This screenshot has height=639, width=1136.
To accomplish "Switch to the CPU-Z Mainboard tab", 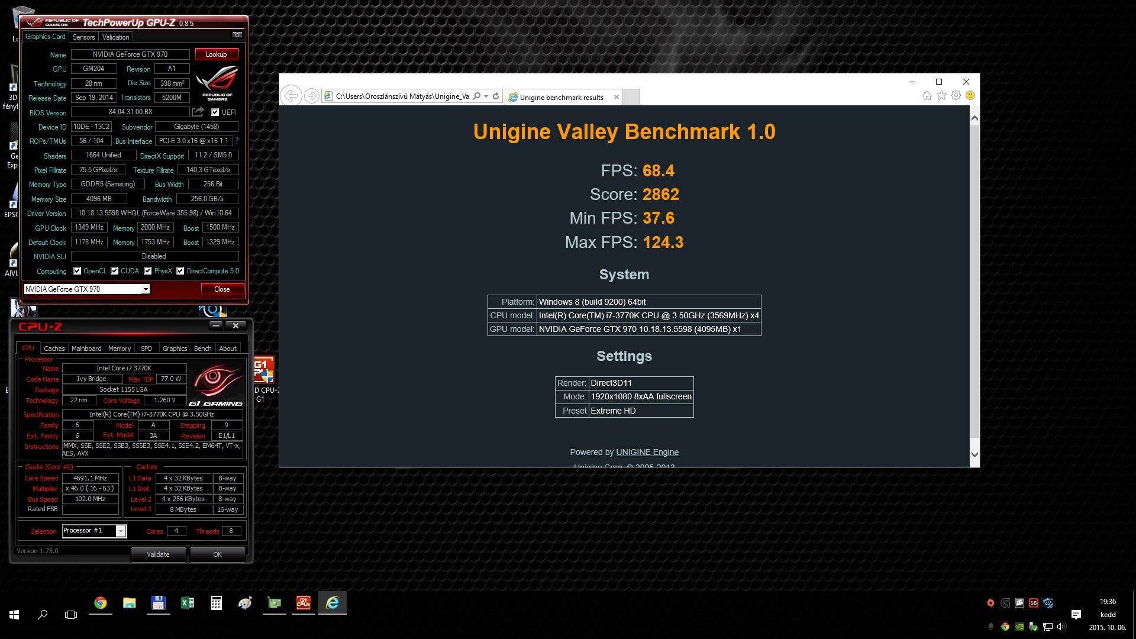I will (86, 348).
